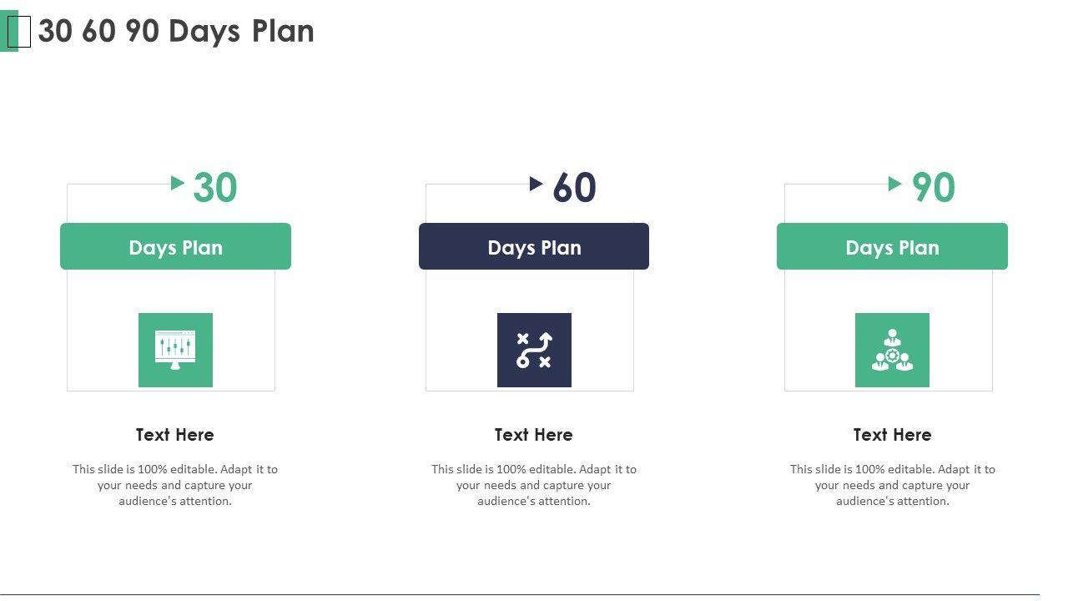This screenshot has height=601, width=1068.
Task: Select the large number 90
Action: coord(933,188)
